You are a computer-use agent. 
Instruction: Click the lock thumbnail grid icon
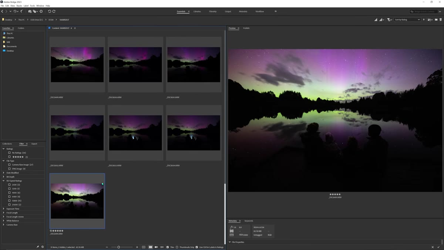coord(144,247)
